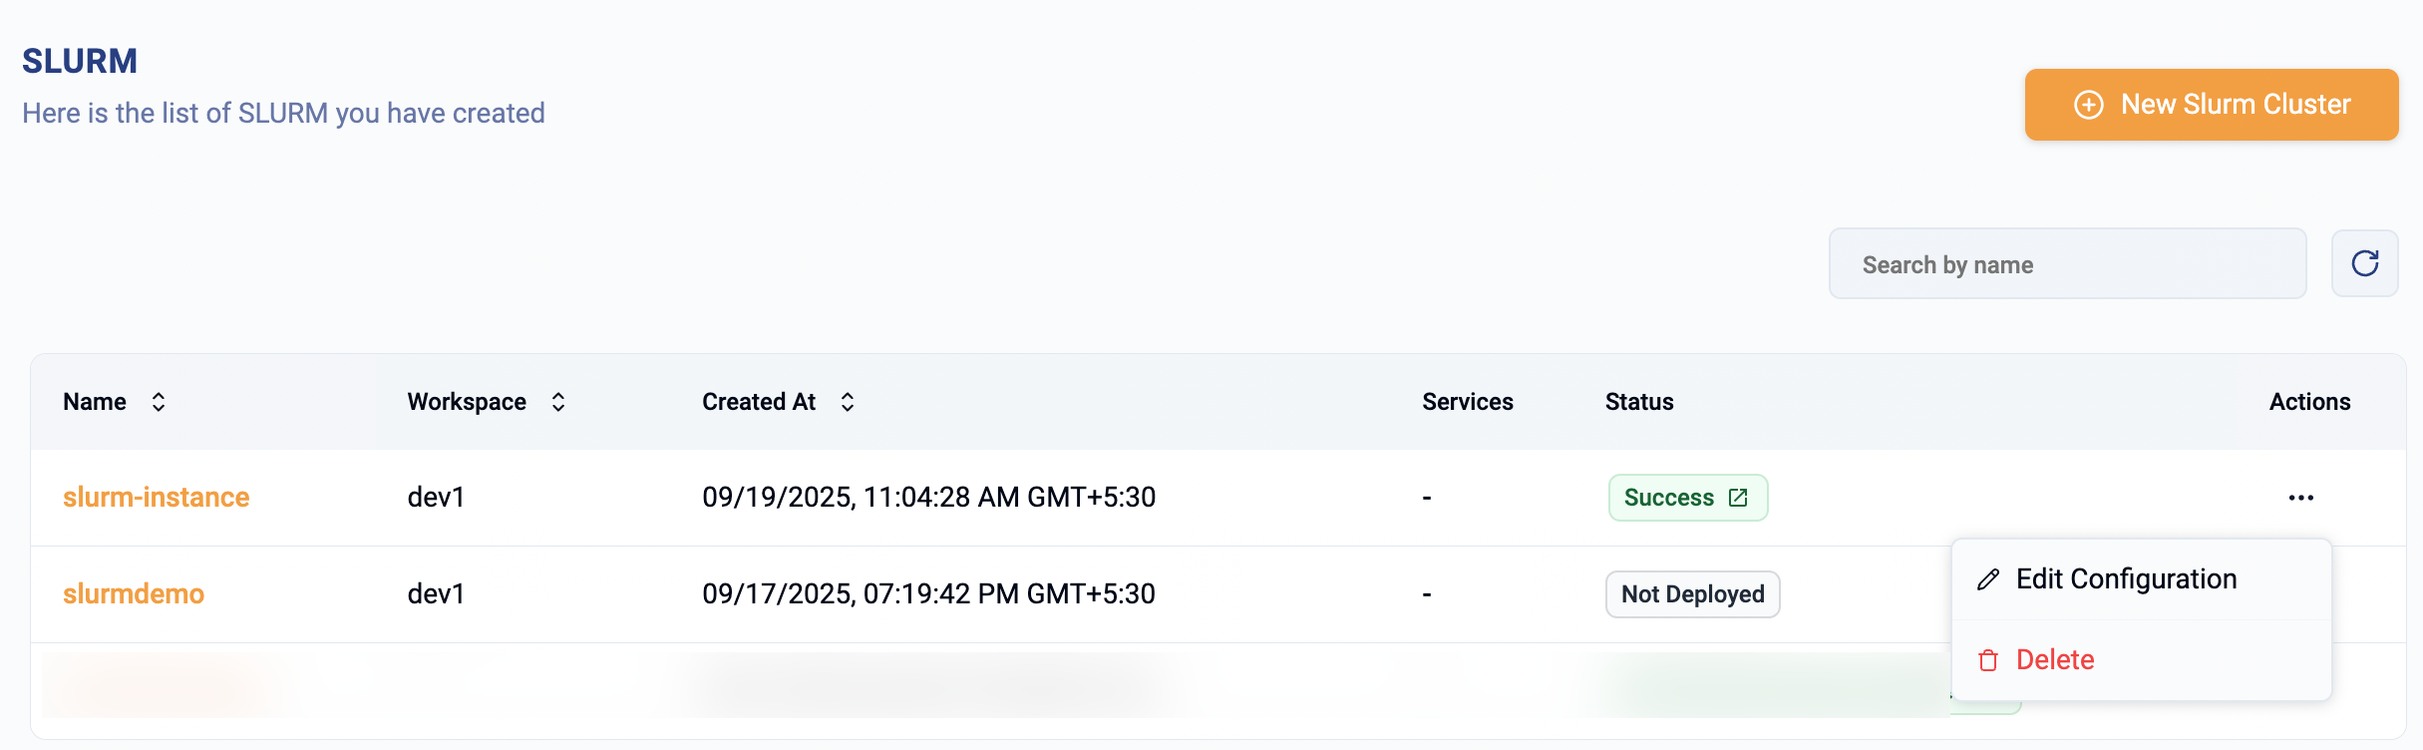
Task: Open the slurm-instance cluster link
Action: pos(156,498)
